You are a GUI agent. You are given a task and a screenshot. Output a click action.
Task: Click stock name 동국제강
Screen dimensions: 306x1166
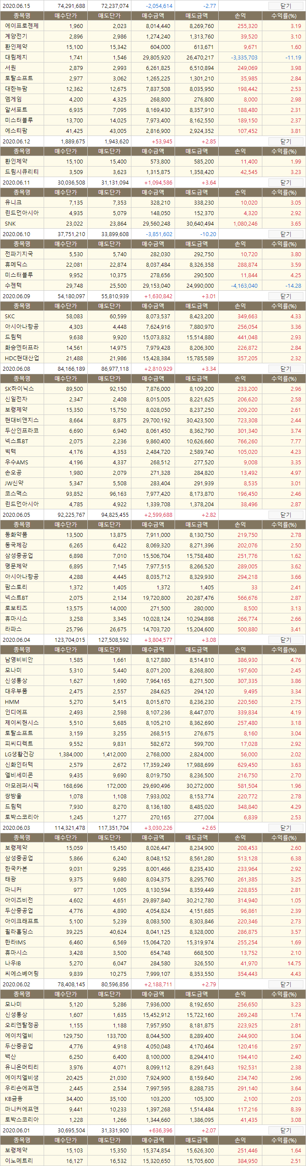[16, 545]
